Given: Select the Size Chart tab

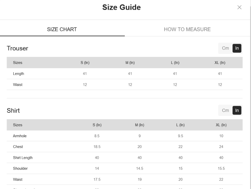Looking at the screenshot, I should coord(62,29).
